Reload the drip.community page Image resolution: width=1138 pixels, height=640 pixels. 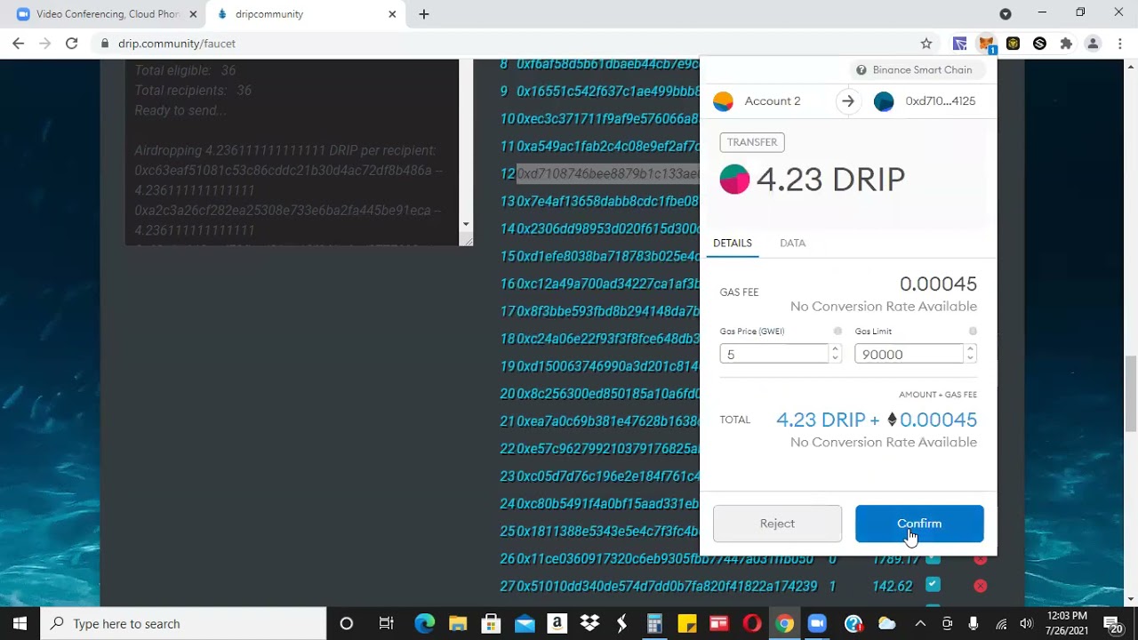71,44
